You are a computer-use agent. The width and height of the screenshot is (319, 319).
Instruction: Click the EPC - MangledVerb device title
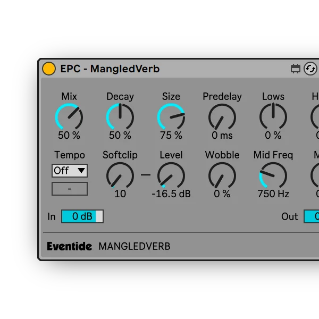tap(110, 69)
